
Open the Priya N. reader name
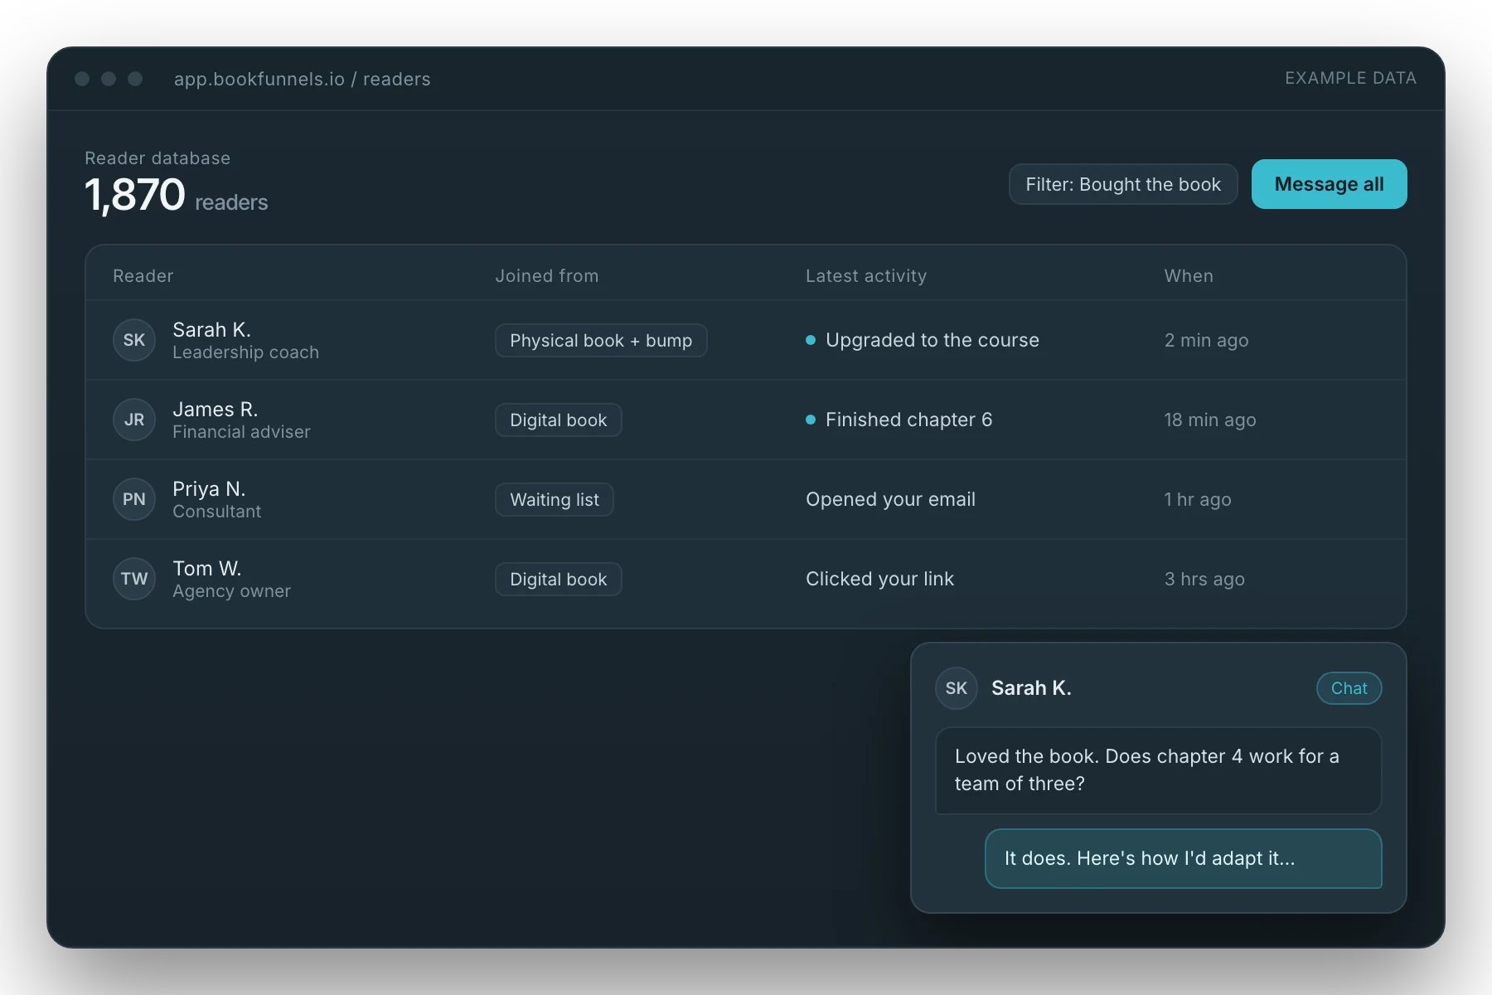209,488
